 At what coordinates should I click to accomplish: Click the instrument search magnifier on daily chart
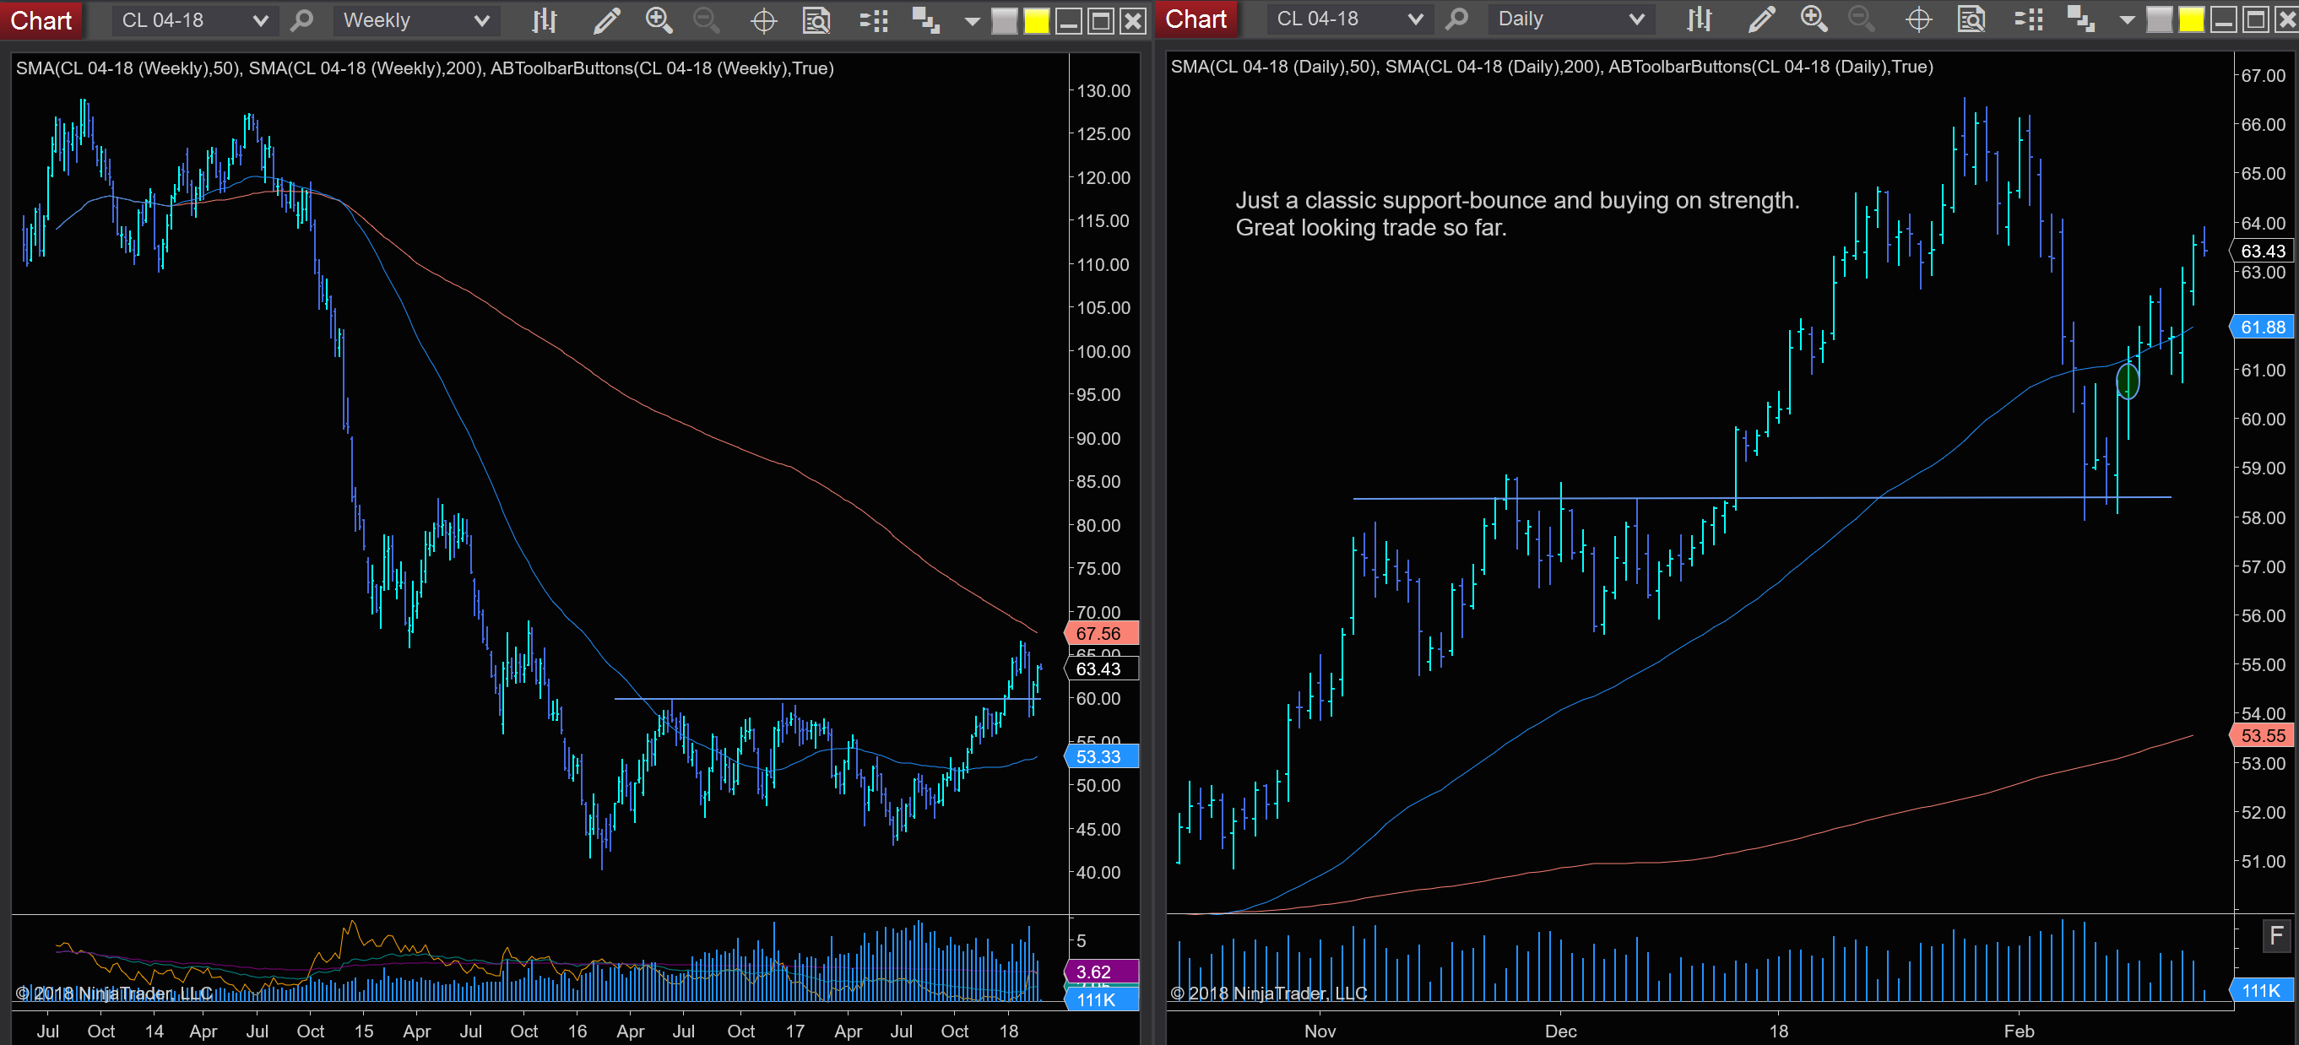(x=1457, y=19)
